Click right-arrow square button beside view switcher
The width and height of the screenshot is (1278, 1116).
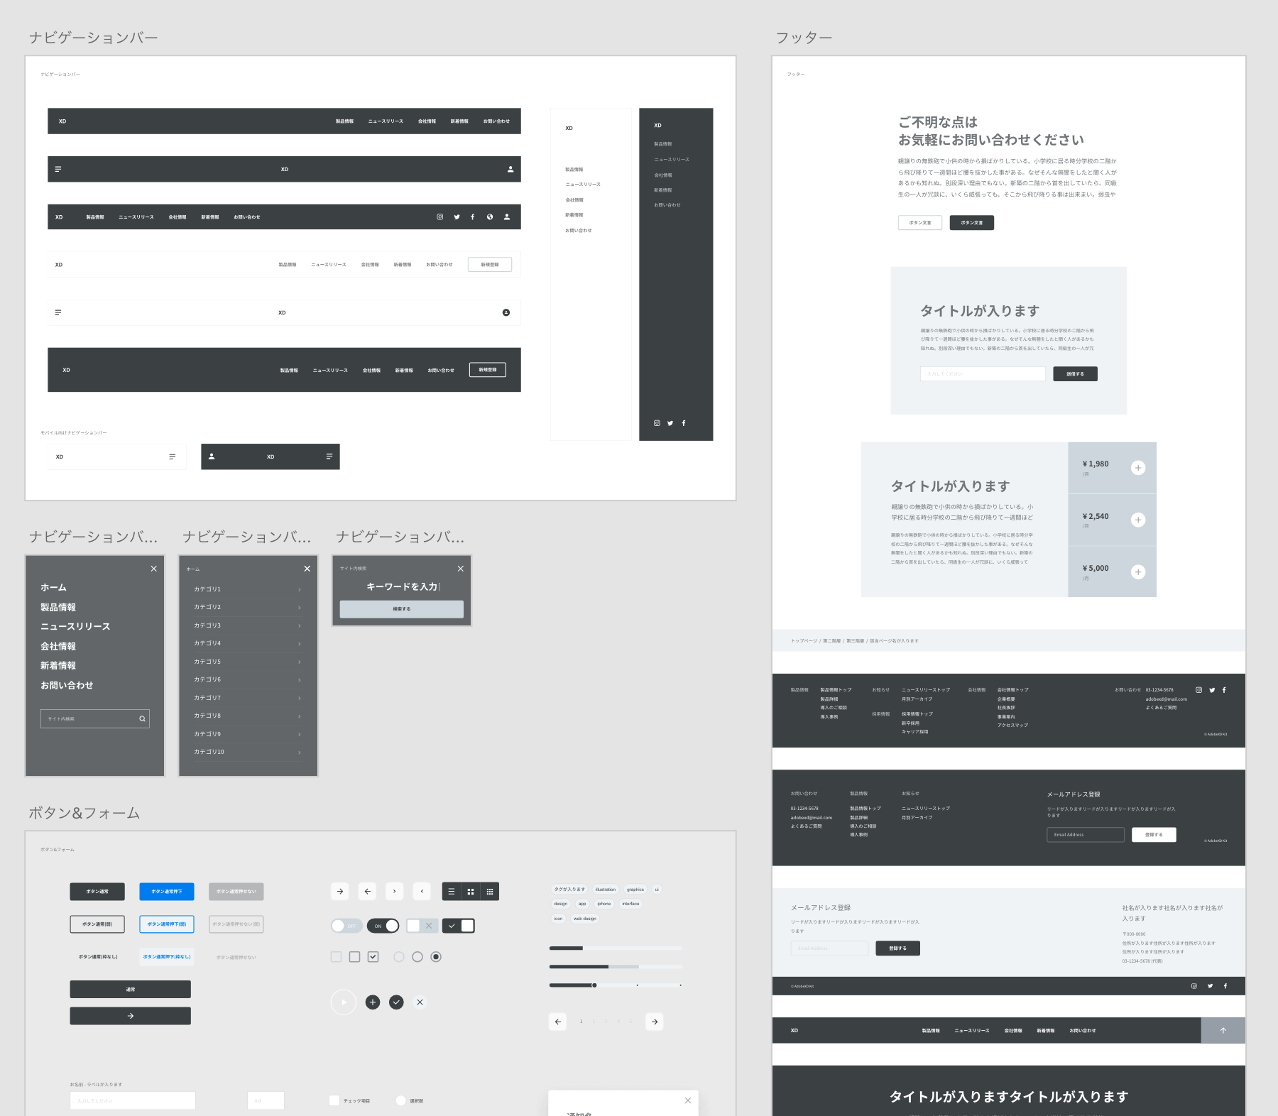coord(340,892)
